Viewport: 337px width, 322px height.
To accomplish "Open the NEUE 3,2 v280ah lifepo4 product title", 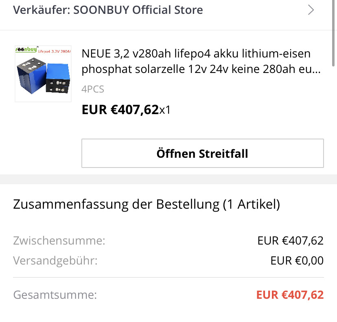I will [x=201, y=62].
